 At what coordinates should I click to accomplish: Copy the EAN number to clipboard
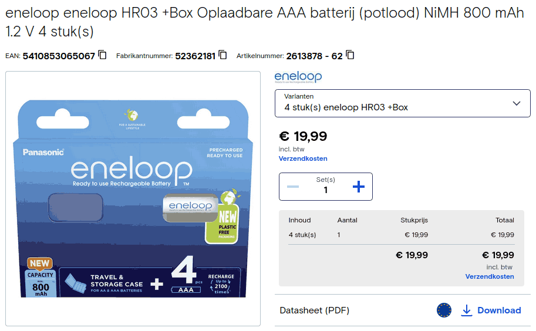click(103, 56)
